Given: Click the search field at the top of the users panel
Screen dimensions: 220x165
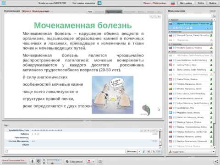Looking at the screenshot, I should [x=190, y=16].
